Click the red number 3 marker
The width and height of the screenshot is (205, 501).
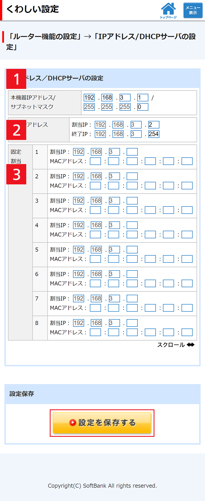[16, 174]
